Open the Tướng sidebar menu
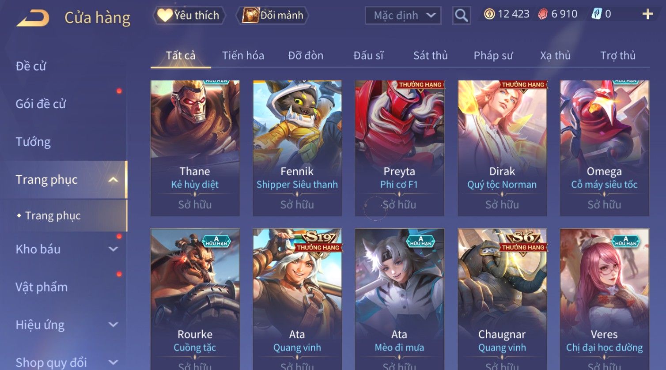This screenshot has width=666, height=370. coord(33,142)
